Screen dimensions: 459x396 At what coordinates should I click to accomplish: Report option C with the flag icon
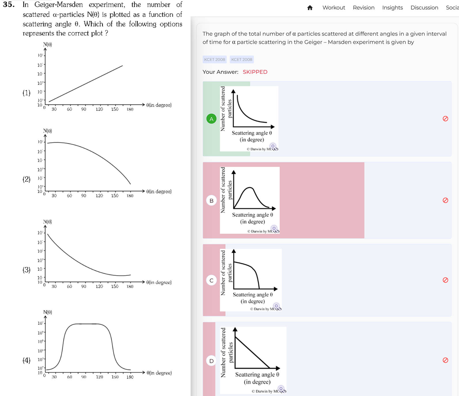pyautogui.click(x=445, y=280)
